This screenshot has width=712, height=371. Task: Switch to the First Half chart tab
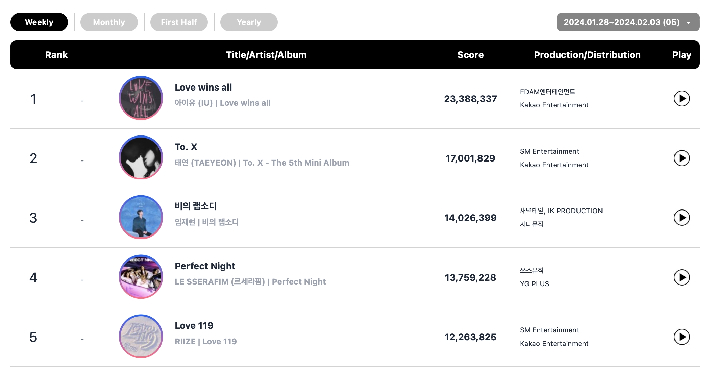(179, 22)
